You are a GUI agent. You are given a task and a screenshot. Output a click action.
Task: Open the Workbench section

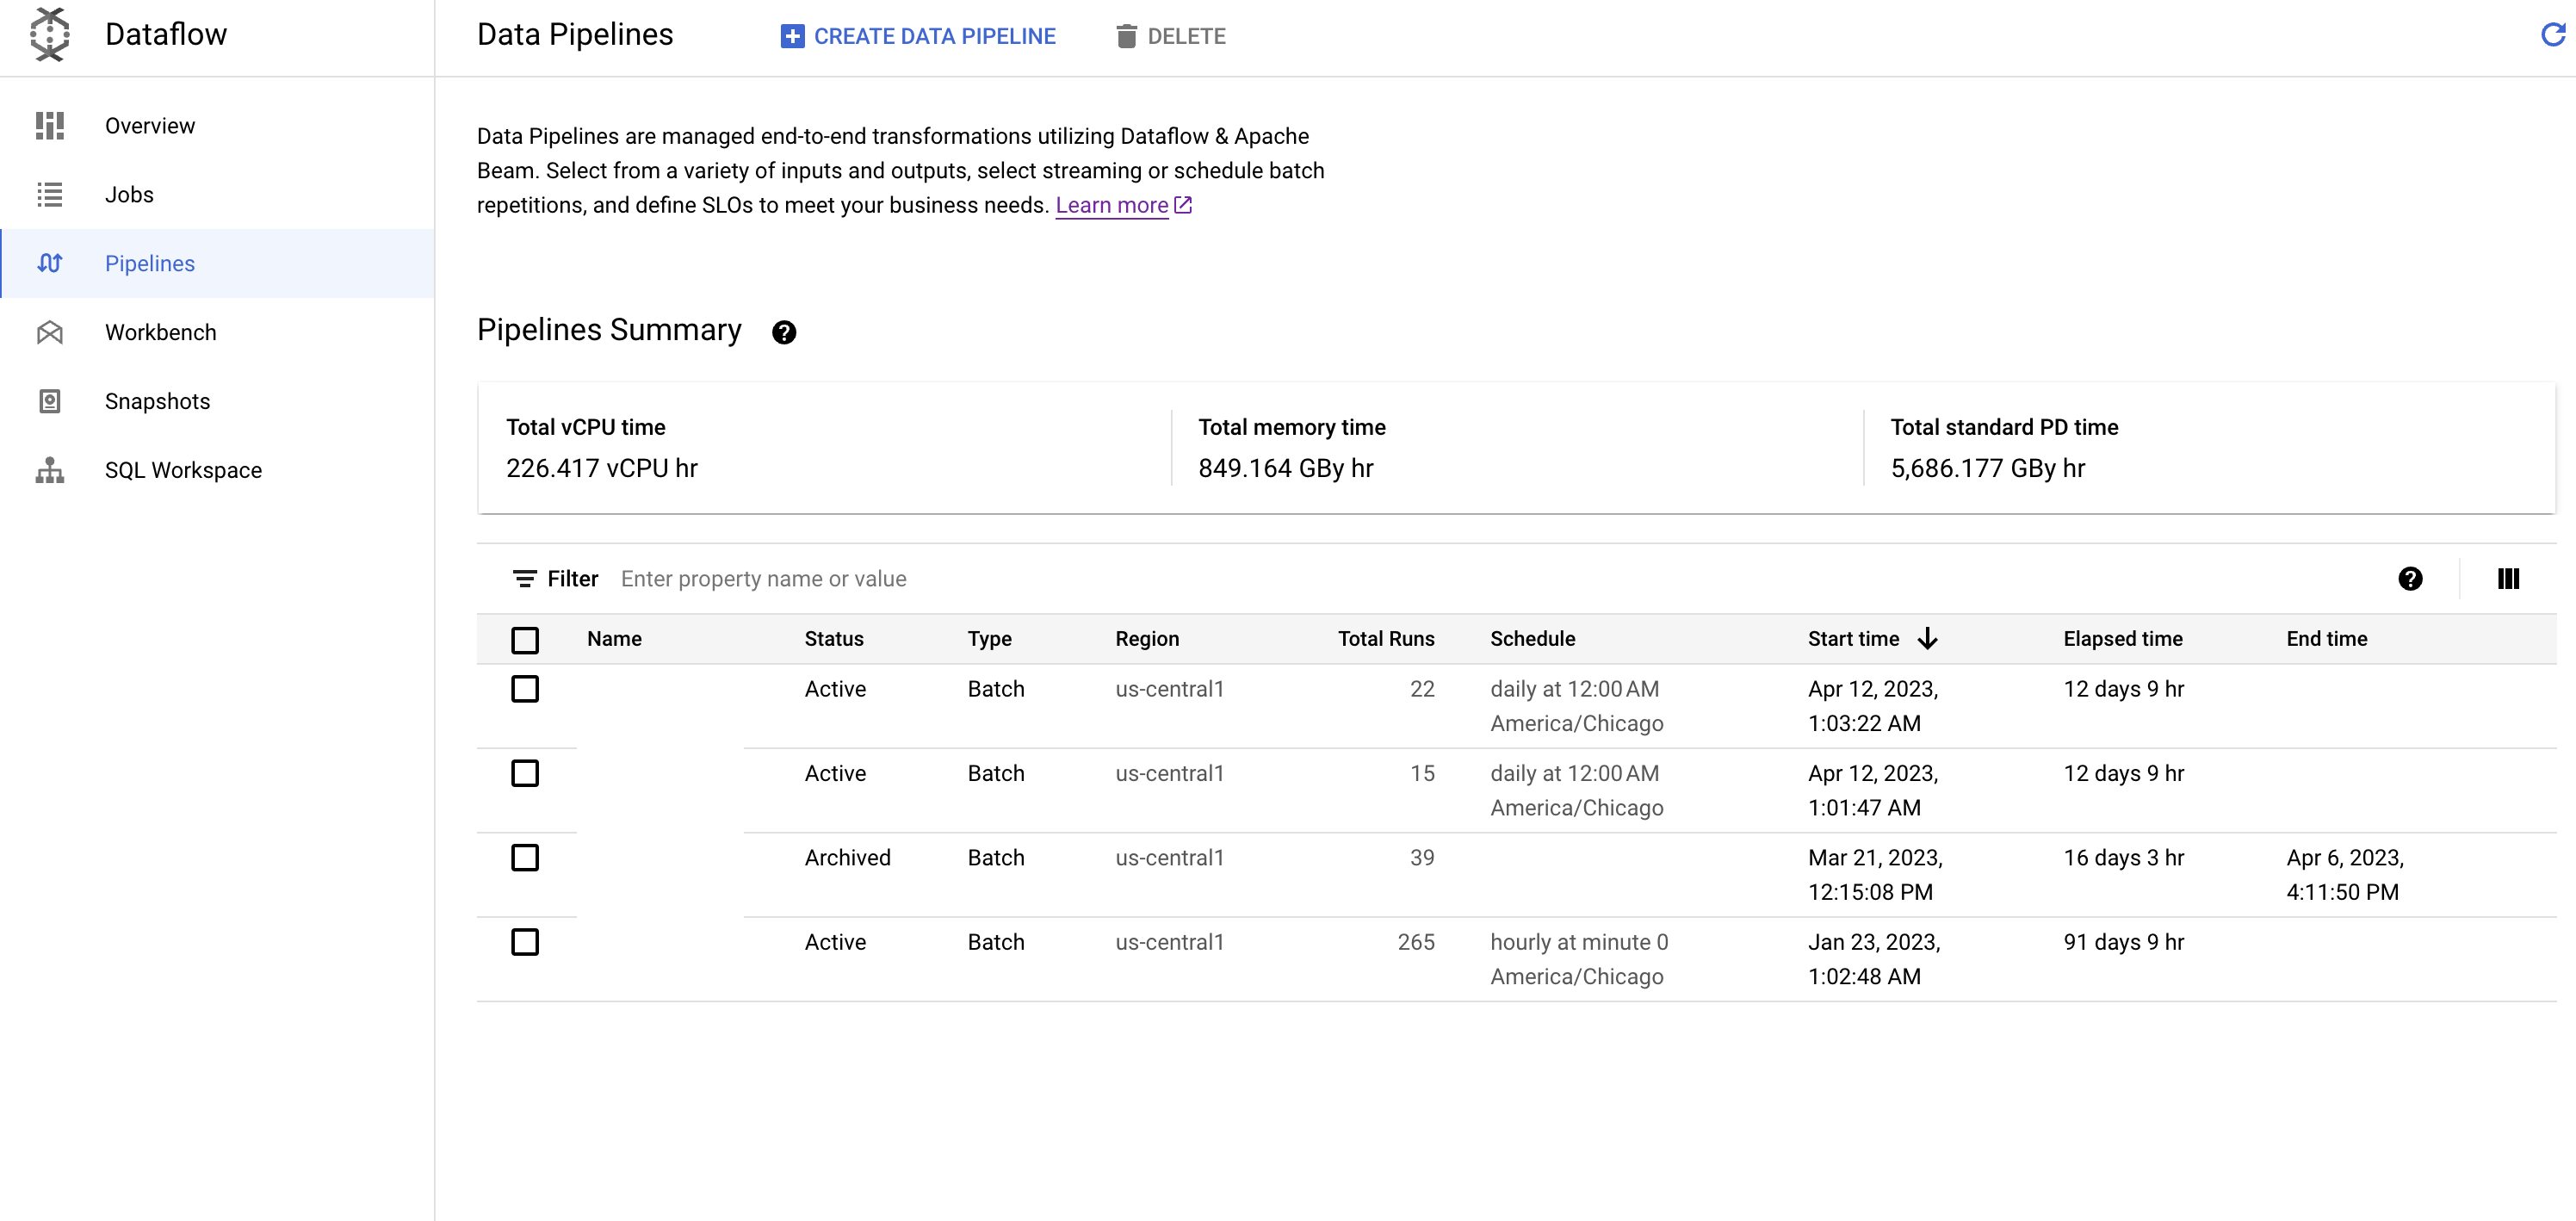coord(217,332)
